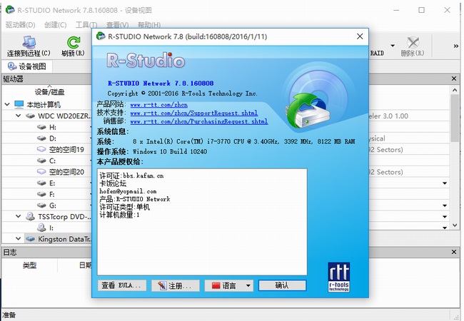Open the 驱动器(D) menu
The image size is (464, 321).
[x=20, y=25]
